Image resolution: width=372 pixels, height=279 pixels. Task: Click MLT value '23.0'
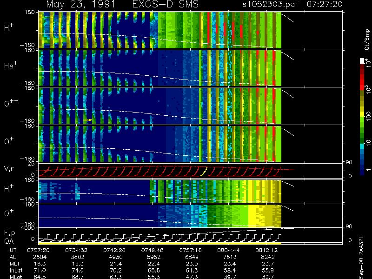tap(192, 264)
